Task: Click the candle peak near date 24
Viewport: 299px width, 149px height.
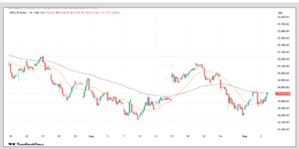Action: [x=43, y=58]
